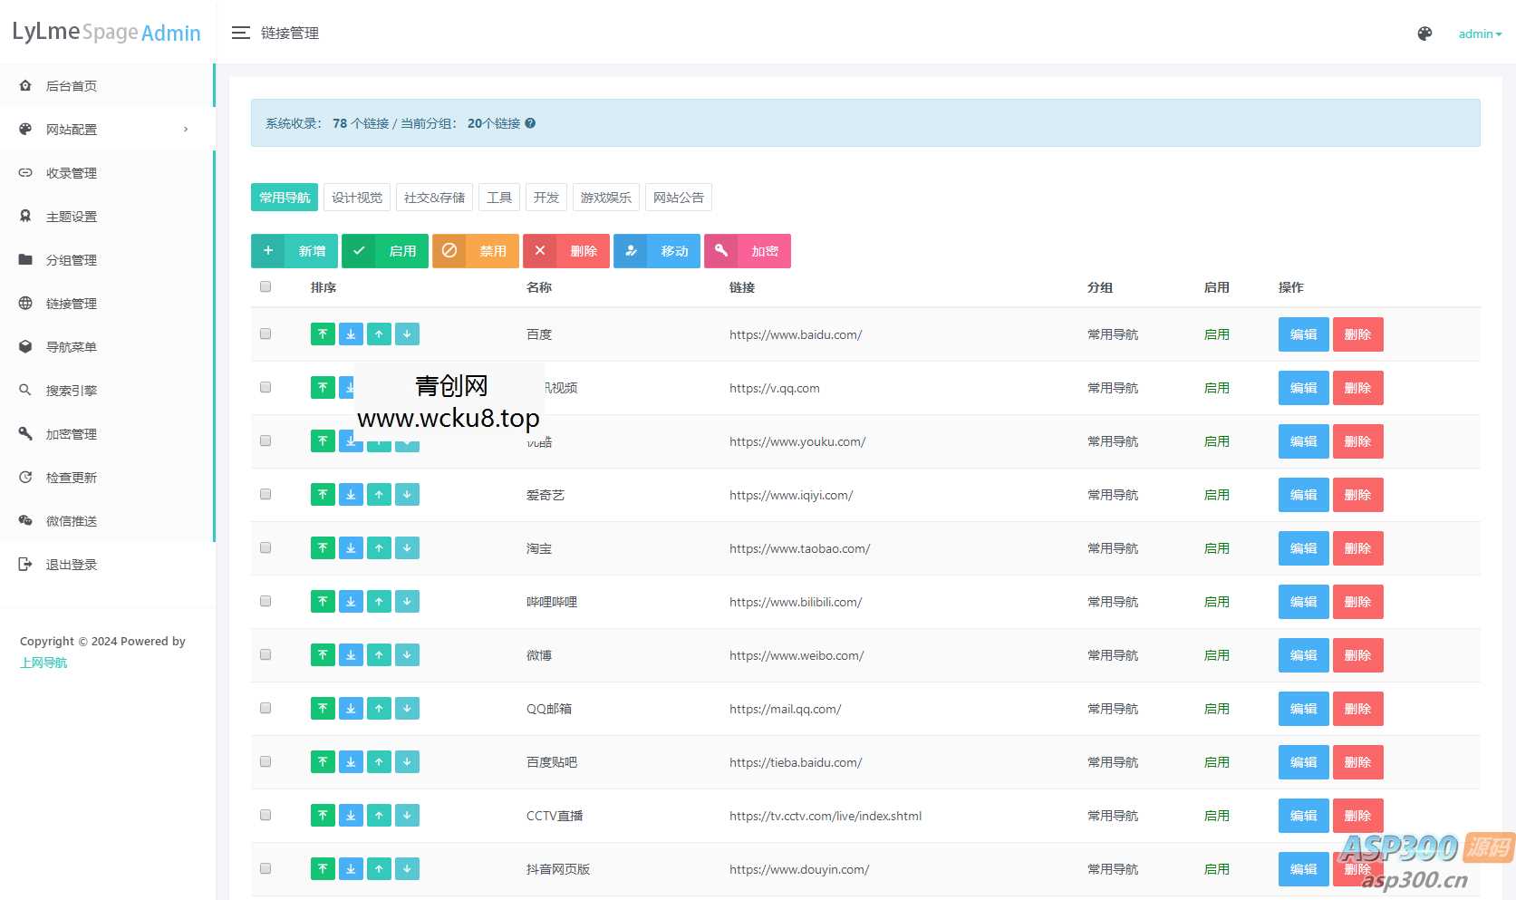Move the 百度 row to top
1516x900 pixels.
323,334
